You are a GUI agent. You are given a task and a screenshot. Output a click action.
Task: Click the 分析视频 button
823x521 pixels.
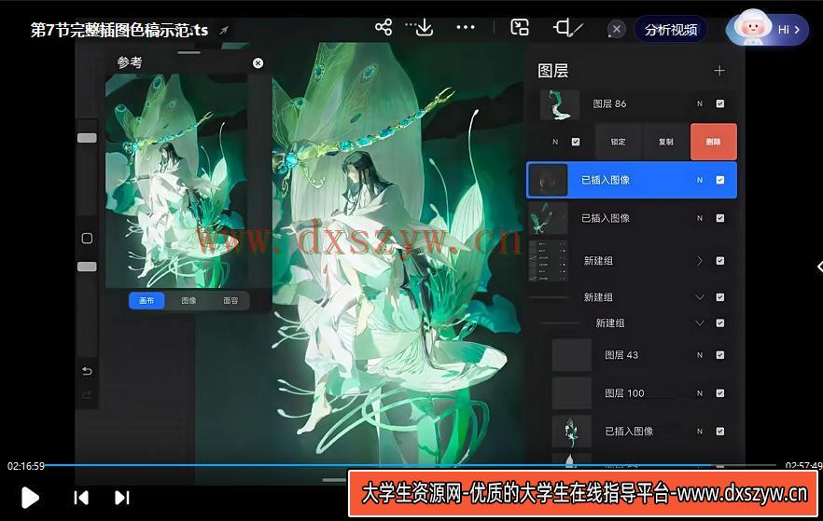click(671, 30)
